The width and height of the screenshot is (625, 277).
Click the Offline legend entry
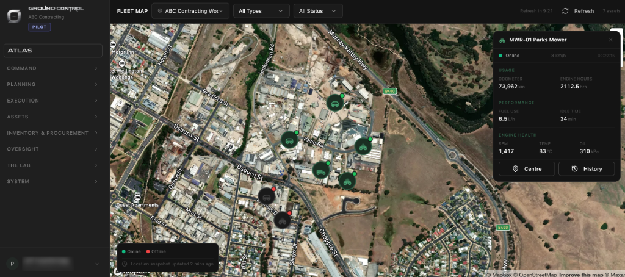click(x=156, y=251)
